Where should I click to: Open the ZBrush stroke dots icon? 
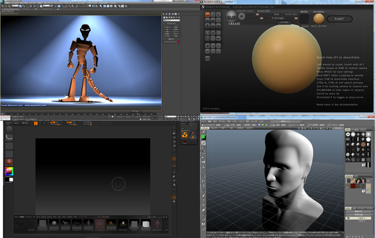tap(9, 138)
